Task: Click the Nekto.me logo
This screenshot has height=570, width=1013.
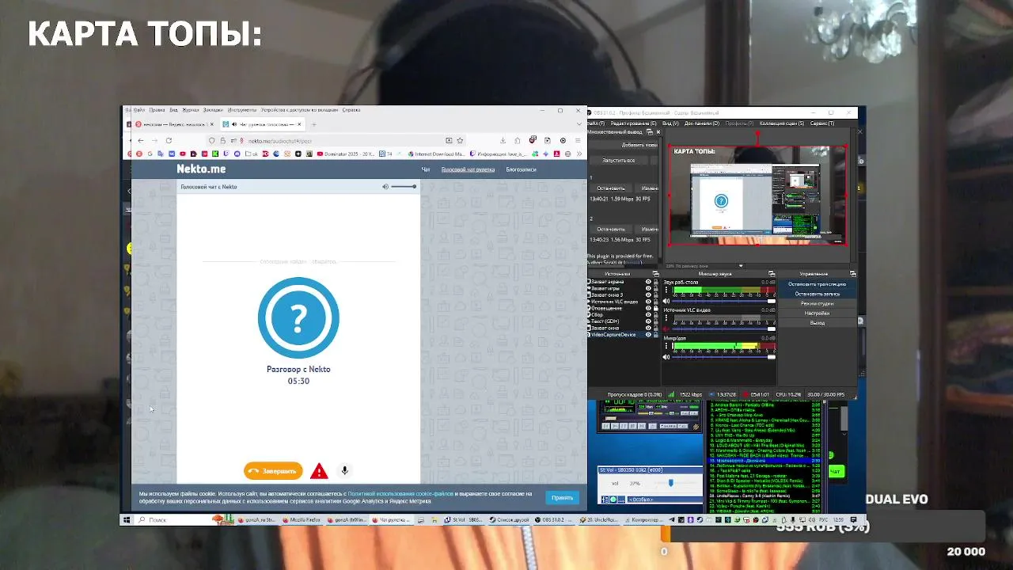Action: point(201,169)
